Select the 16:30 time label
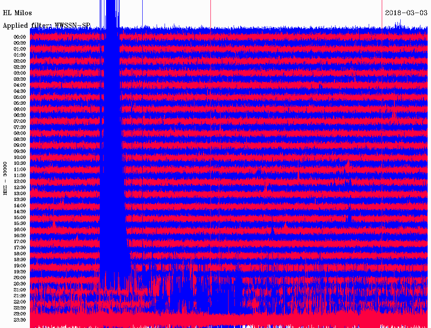The height and width of the screenshot is (328, 431). pos(20,235)
